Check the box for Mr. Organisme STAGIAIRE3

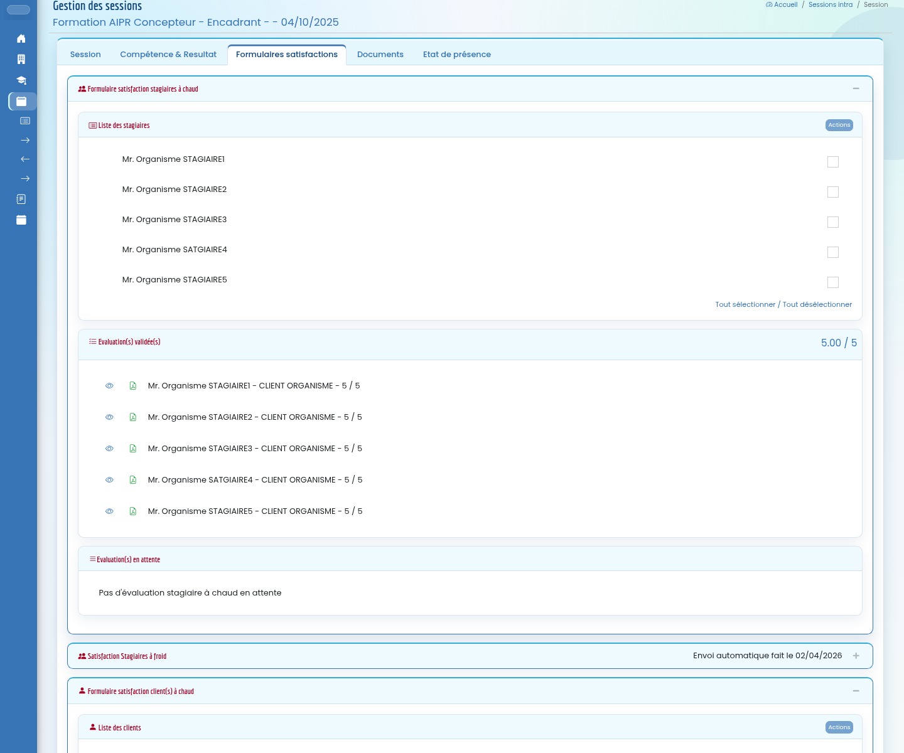pyautogui.click(x=833, y=222)
